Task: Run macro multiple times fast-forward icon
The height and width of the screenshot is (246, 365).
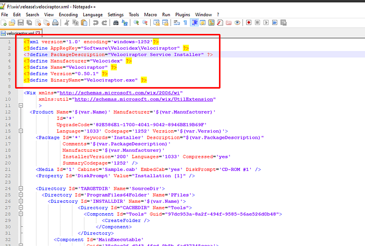Action: point(275,23)
